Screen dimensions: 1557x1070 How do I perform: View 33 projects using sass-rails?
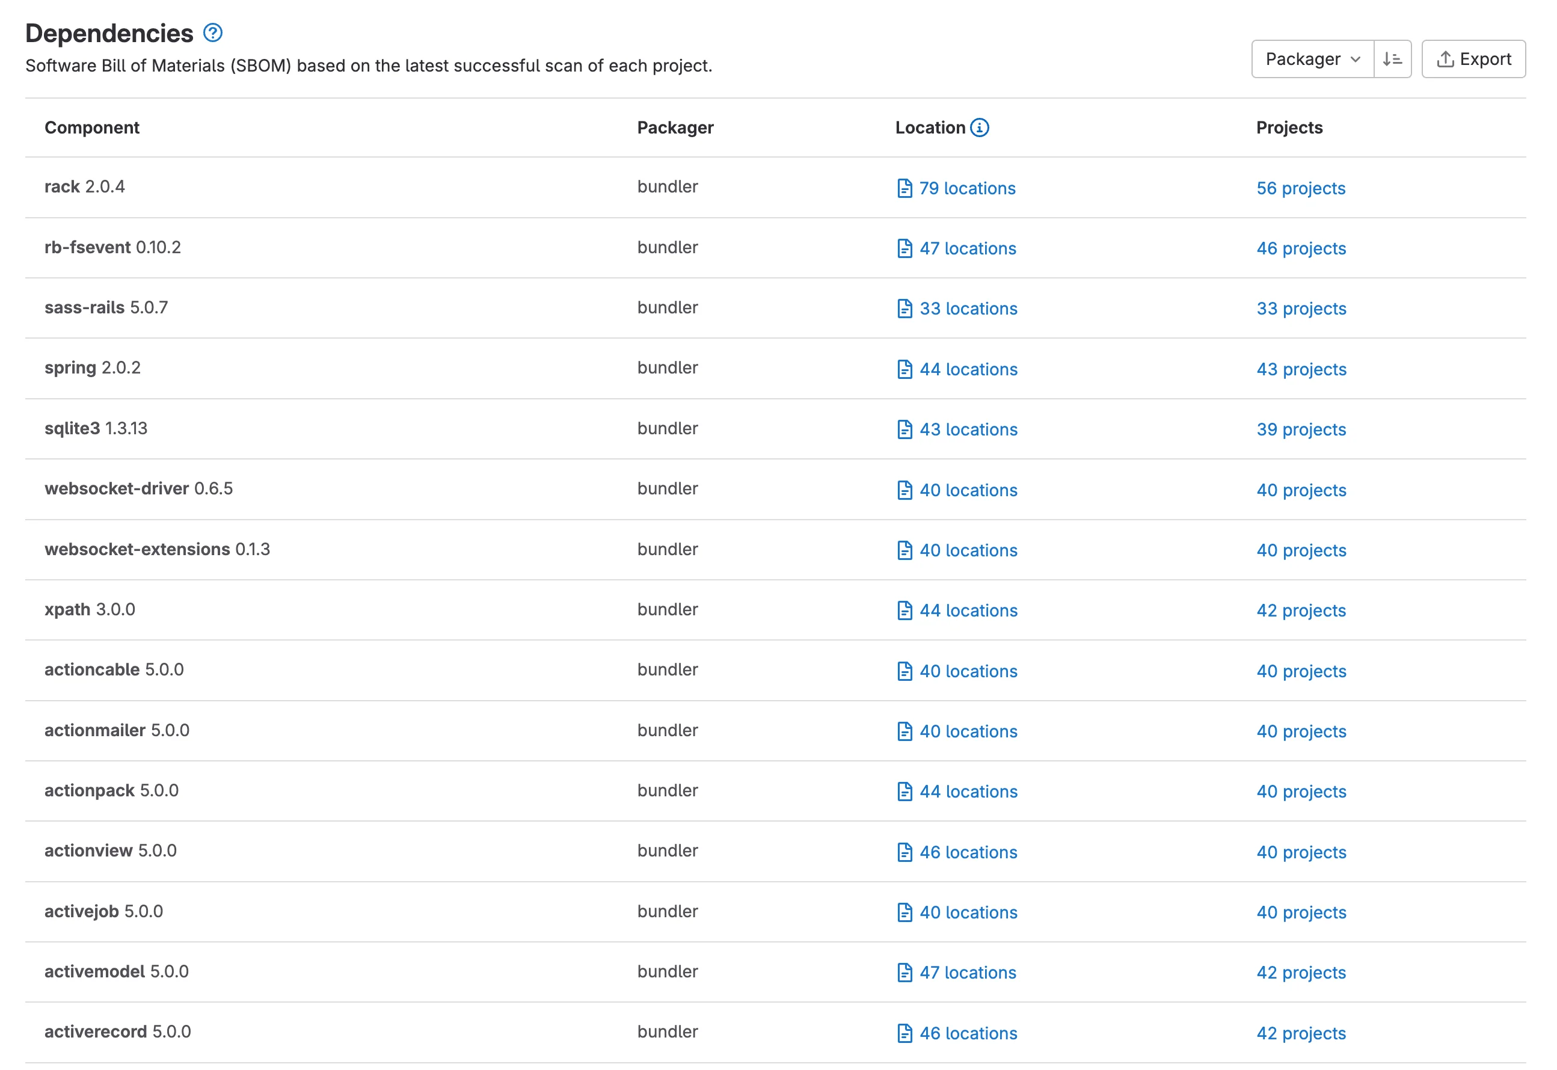1301,309
